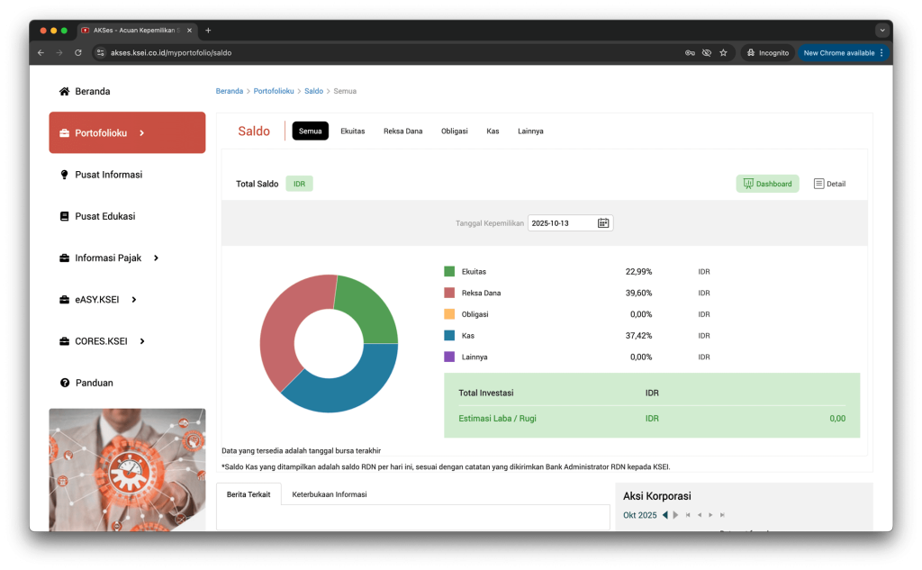Switch to Detail view
The width and height of the screenshot is (922, 570).
point(829,184)
